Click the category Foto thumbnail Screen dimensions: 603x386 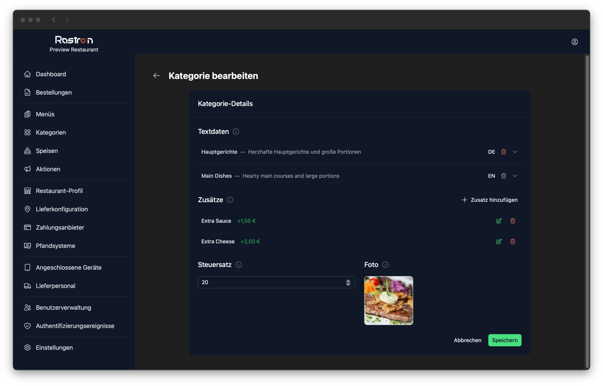click(388, 300)
